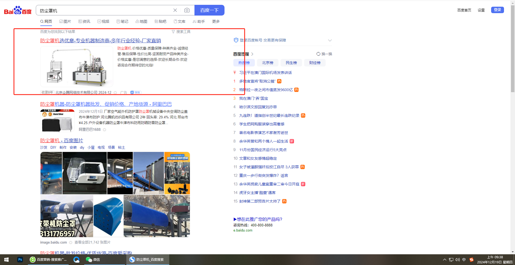Click inside the search input field
The width and height of the screenshot is (515, 265).
(105, 10)
